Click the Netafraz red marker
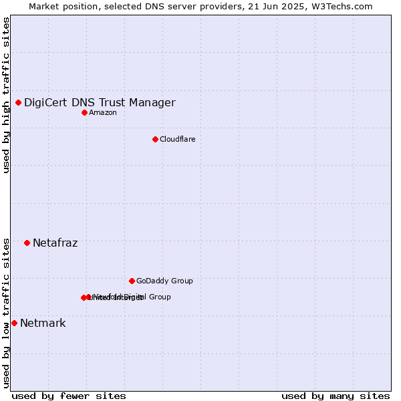This screenshot has width=401, height=401. (x=27, y=243)
